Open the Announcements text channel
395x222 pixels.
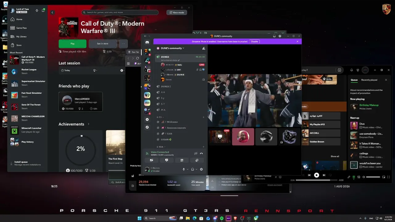(181, 128)
